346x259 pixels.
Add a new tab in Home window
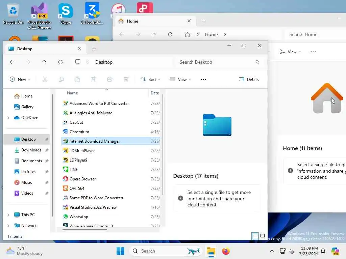point(204,21)
